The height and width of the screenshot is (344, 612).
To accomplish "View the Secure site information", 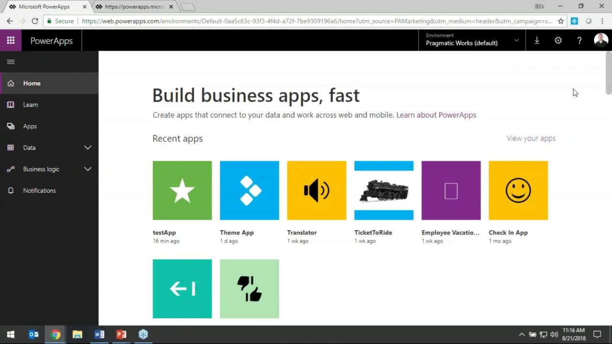I will 60,21.
